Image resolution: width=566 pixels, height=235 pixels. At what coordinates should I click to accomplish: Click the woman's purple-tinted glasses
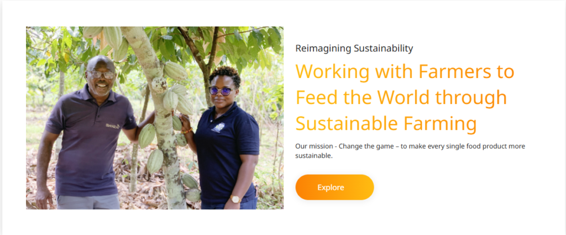tap(221, 91)
